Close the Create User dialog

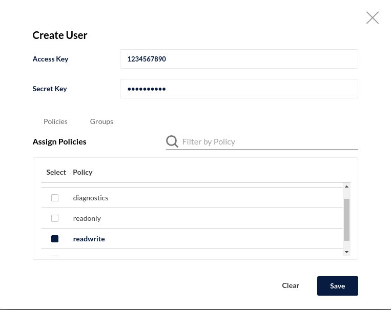[x=373, y=18]
